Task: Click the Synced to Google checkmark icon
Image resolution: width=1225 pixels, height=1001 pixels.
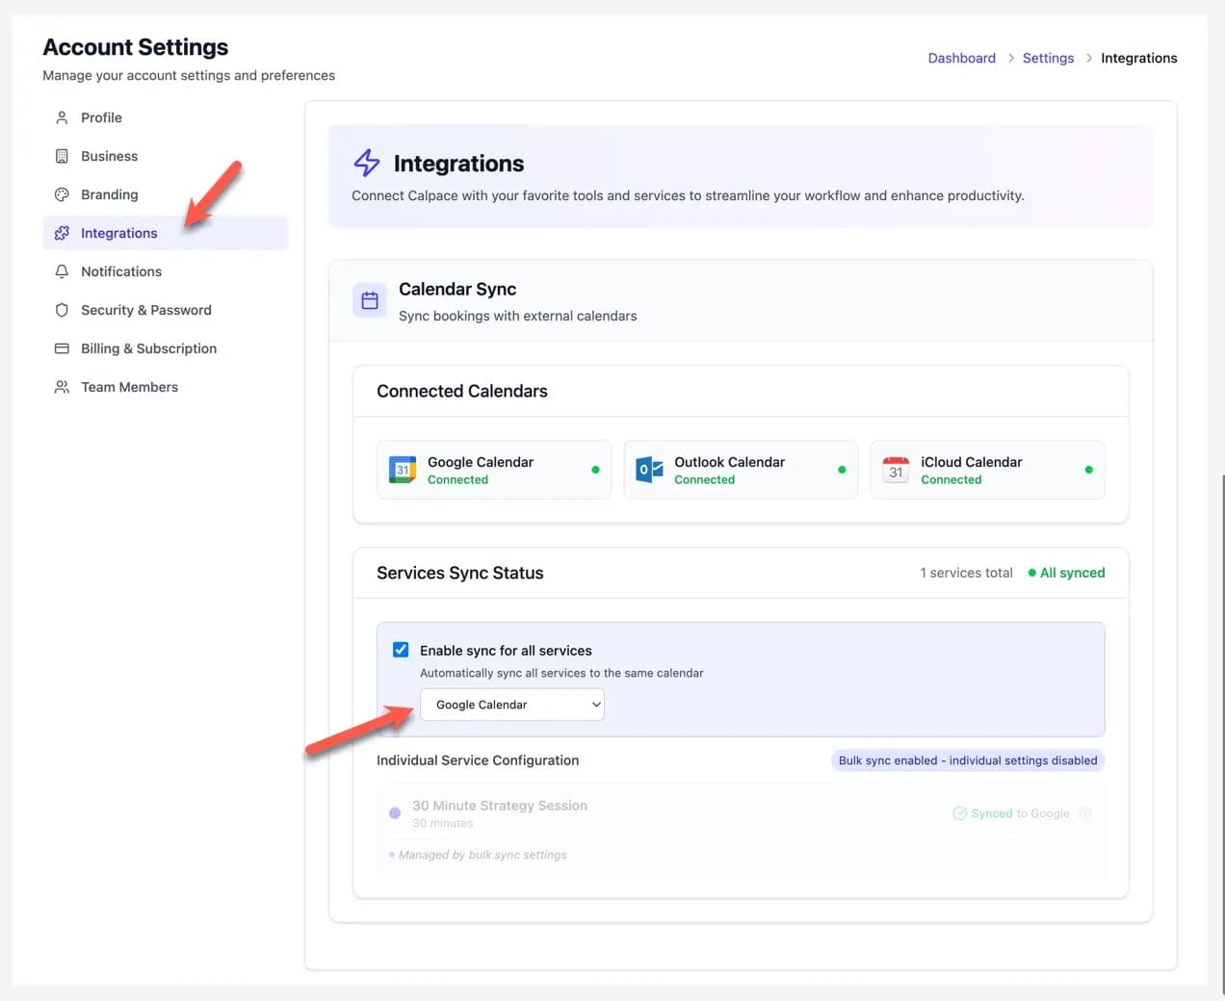Action: pyautogui.click(x=959, y=813)
